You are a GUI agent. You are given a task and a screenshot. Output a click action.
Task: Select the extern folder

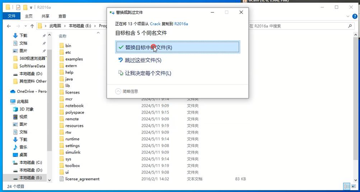coord(71,66)
